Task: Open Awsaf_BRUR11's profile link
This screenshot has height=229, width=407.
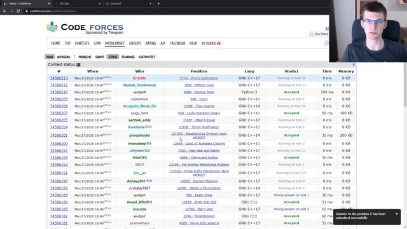Action: click(x=139, y=202)
